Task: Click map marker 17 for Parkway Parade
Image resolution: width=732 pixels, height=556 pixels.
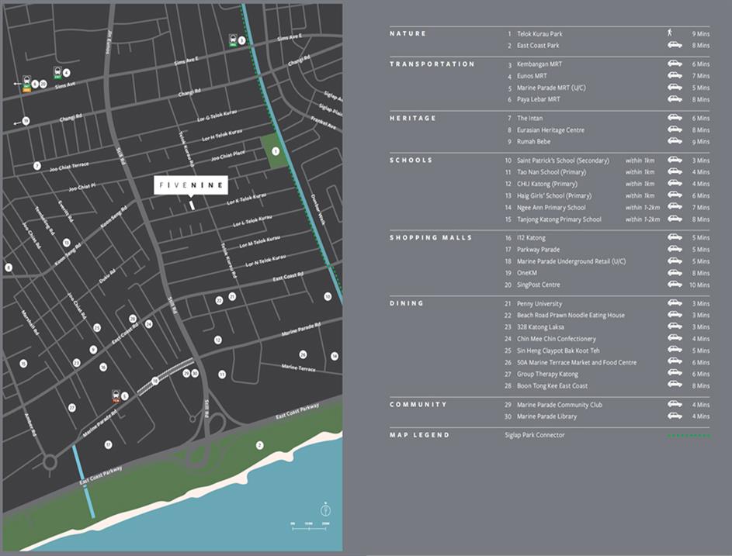Action: pos(108,444)
